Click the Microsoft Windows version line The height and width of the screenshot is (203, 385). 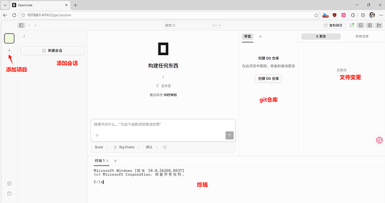coord(139,170)
